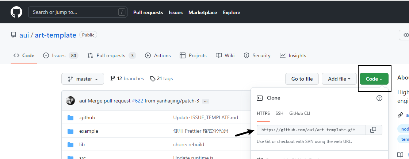Open the Wiki tab

coord(225,55)
